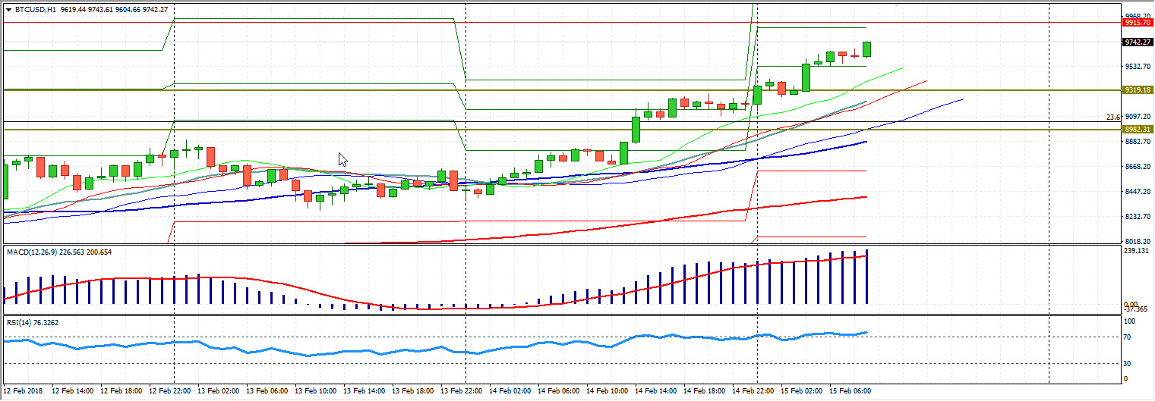Click the RSI scale value 100
Image resolution: width=1155 pixels, height=401 pixels.
pyautogui.click(x=1130, y=322)
